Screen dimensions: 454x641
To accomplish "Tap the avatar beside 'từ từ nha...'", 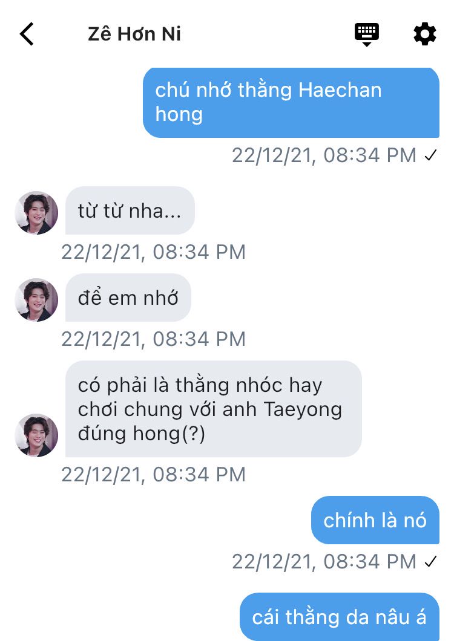I will 36,213.
